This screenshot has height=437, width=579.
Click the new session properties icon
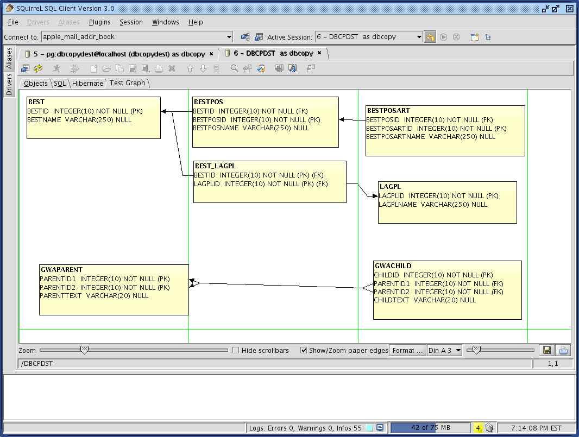259,37
